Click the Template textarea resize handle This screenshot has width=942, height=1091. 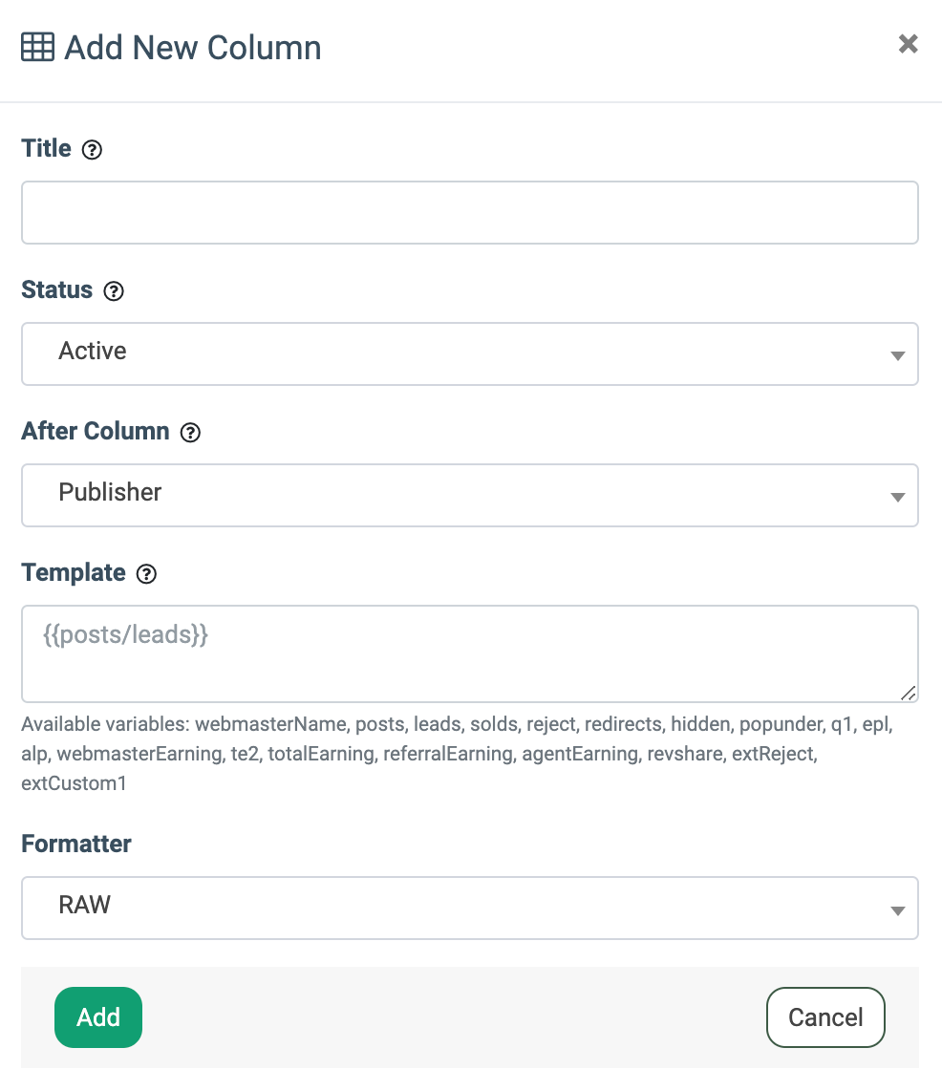pos(910,693)
